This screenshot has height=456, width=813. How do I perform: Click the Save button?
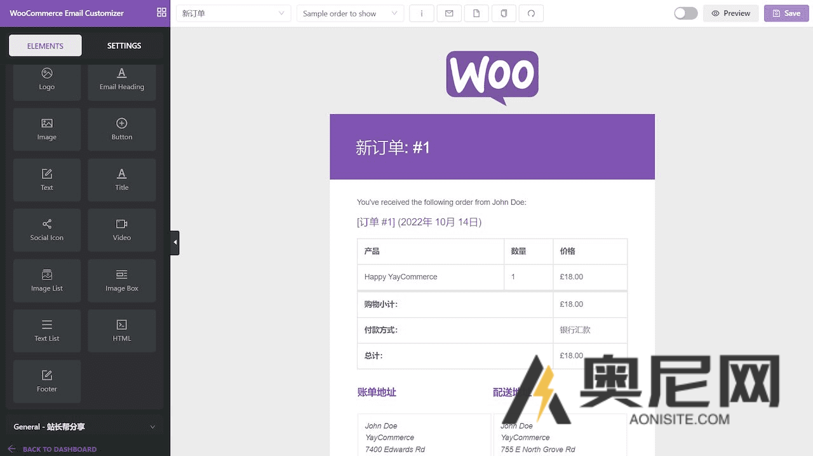pyautogui.click(x=786, y=13)
